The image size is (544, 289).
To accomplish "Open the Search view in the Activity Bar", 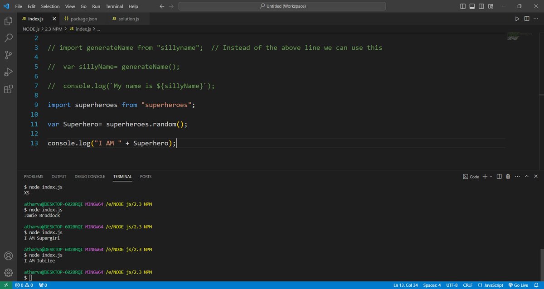I will pos(8,38).
